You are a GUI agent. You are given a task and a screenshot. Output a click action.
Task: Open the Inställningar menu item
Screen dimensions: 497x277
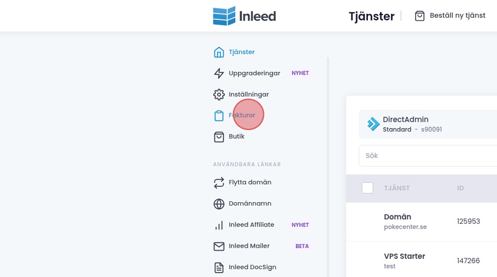point(248,94)
